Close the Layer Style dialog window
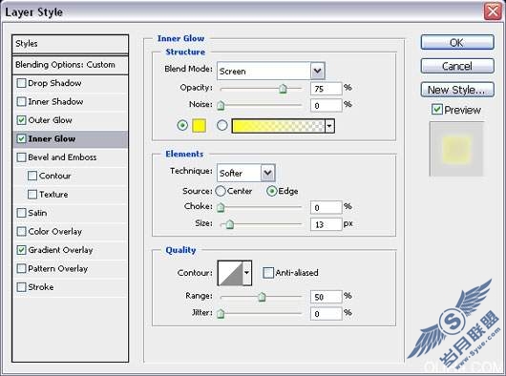Image resolution: width=506 pixels, height=376 pixels. click(x=493, y=11)
